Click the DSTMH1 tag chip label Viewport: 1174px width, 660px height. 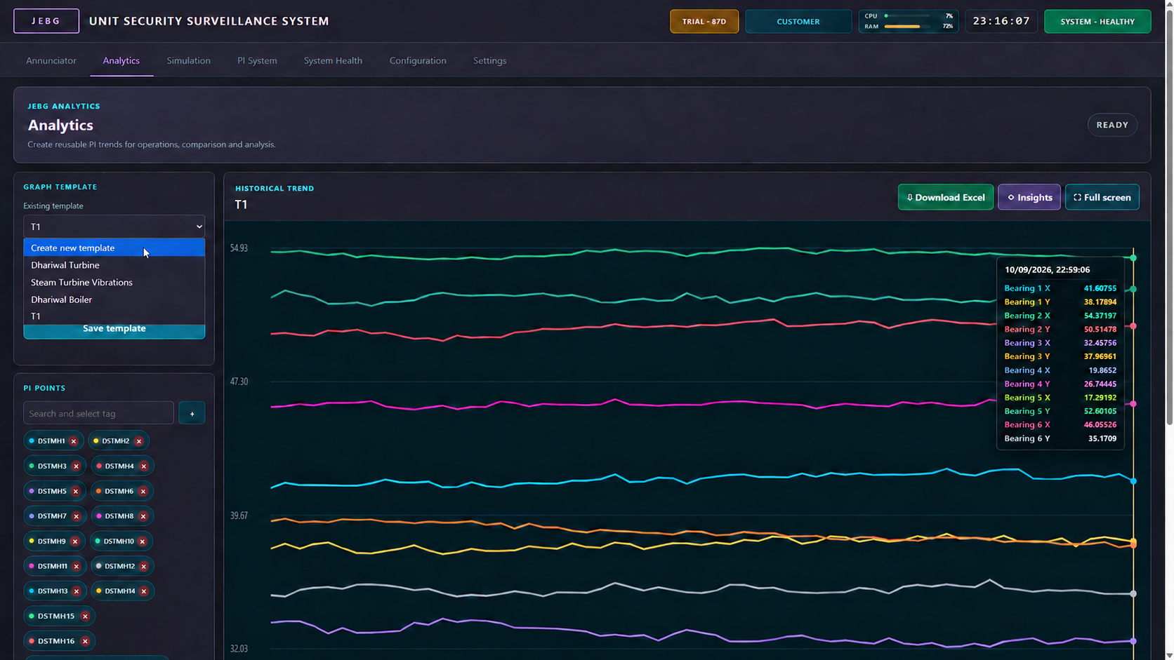(51, 441)
